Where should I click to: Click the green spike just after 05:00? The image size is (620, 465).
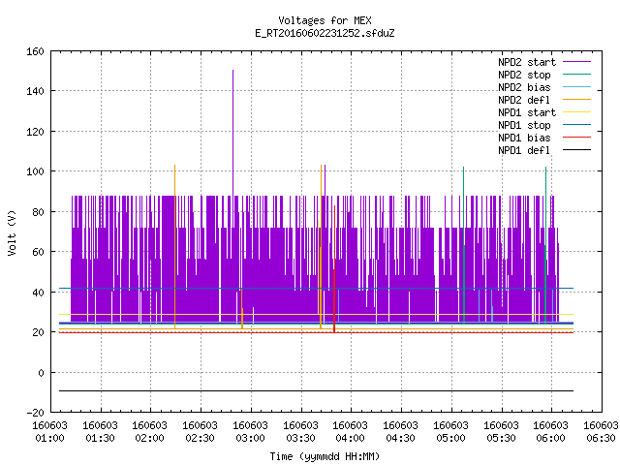(x=463, y=245)
